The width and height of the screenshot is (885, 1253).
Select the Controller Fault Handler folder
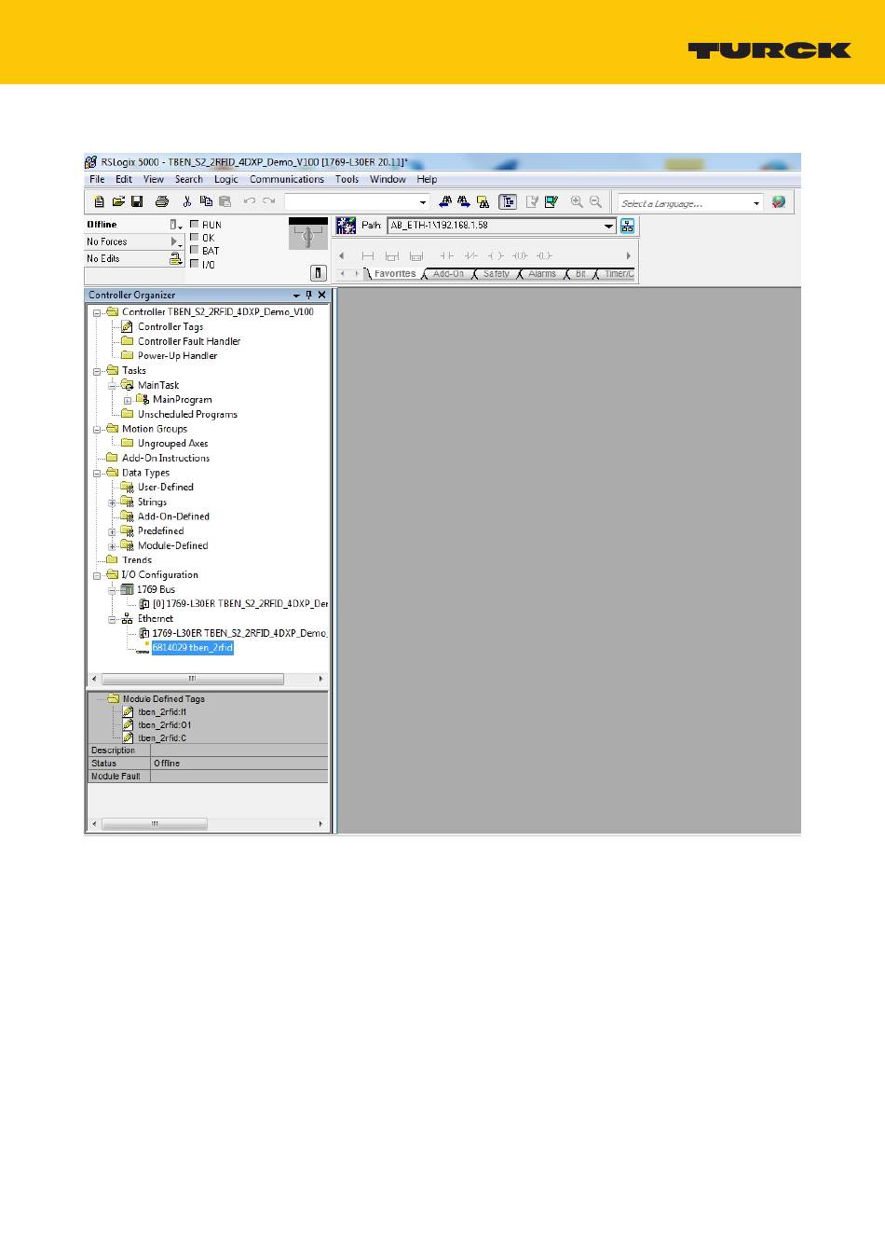click(x=189, y=342)
